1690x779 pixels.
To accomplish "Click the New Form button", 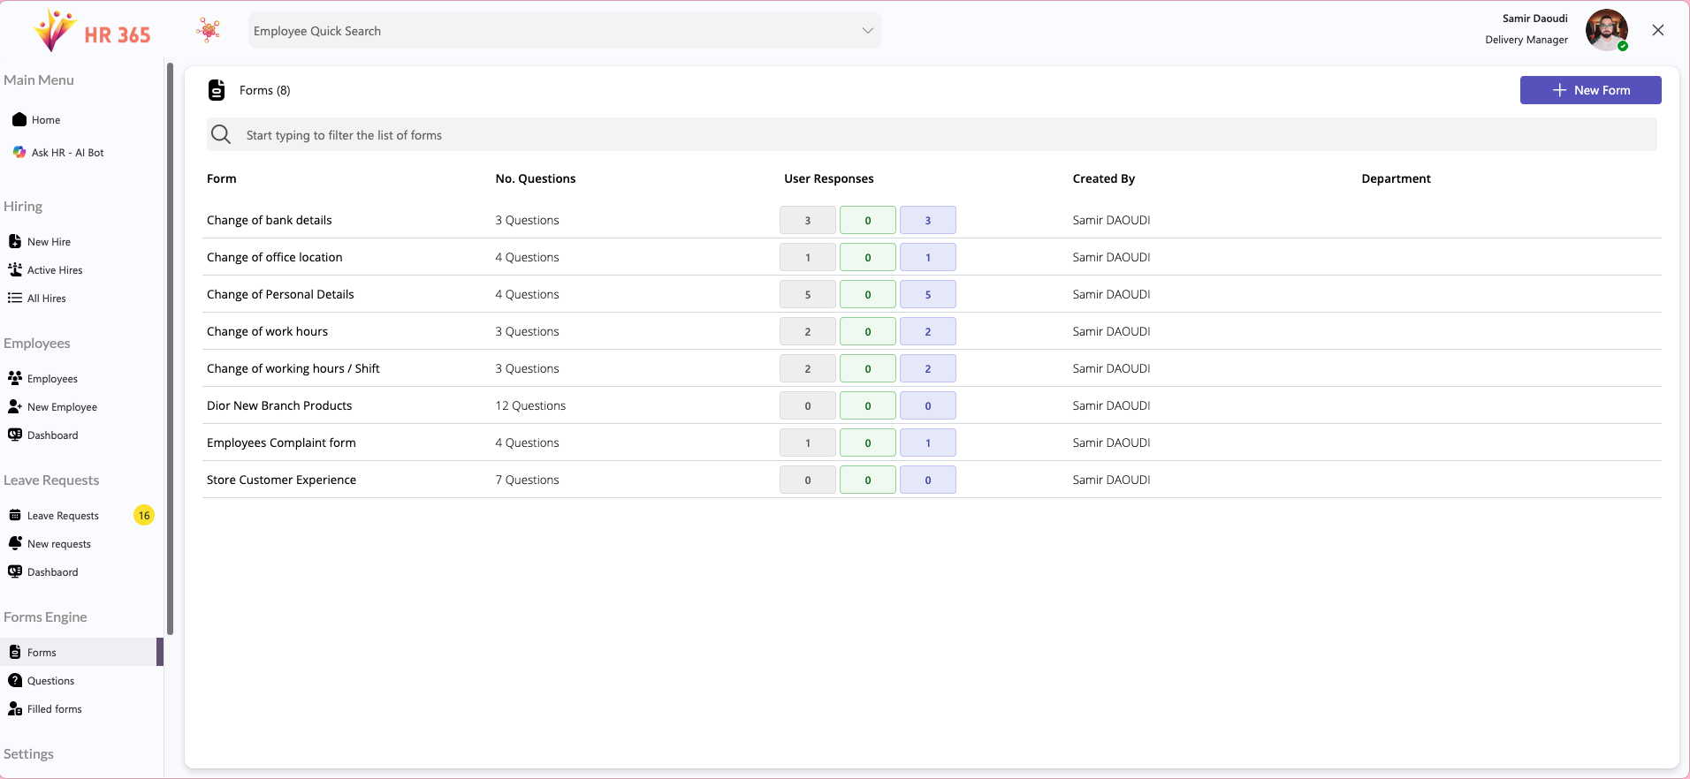I will coord(1590,90).
